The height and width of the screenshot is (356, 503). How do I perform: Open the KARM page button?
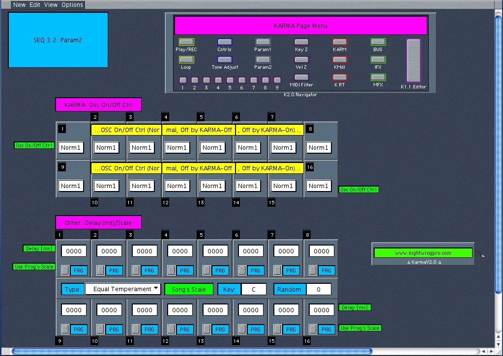point(340,42)
